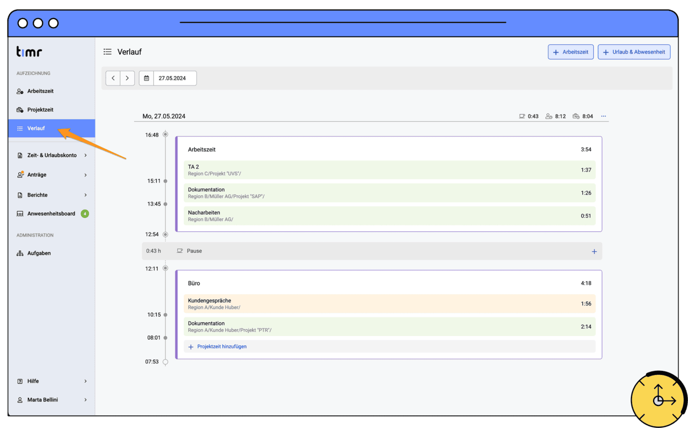Go to next day arrow
Viewport: 688px width, 428px height.
[127, 78]
